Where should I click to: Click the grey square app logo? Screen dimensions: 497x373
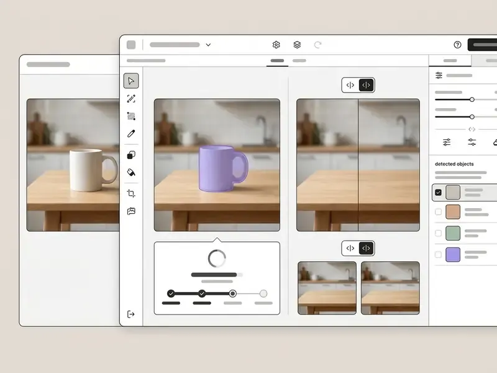coord(131,45)
